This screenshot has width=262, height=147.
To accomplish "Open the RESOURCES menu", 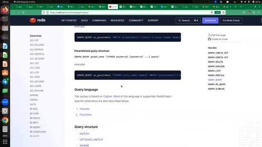I will tap(117, 20).
